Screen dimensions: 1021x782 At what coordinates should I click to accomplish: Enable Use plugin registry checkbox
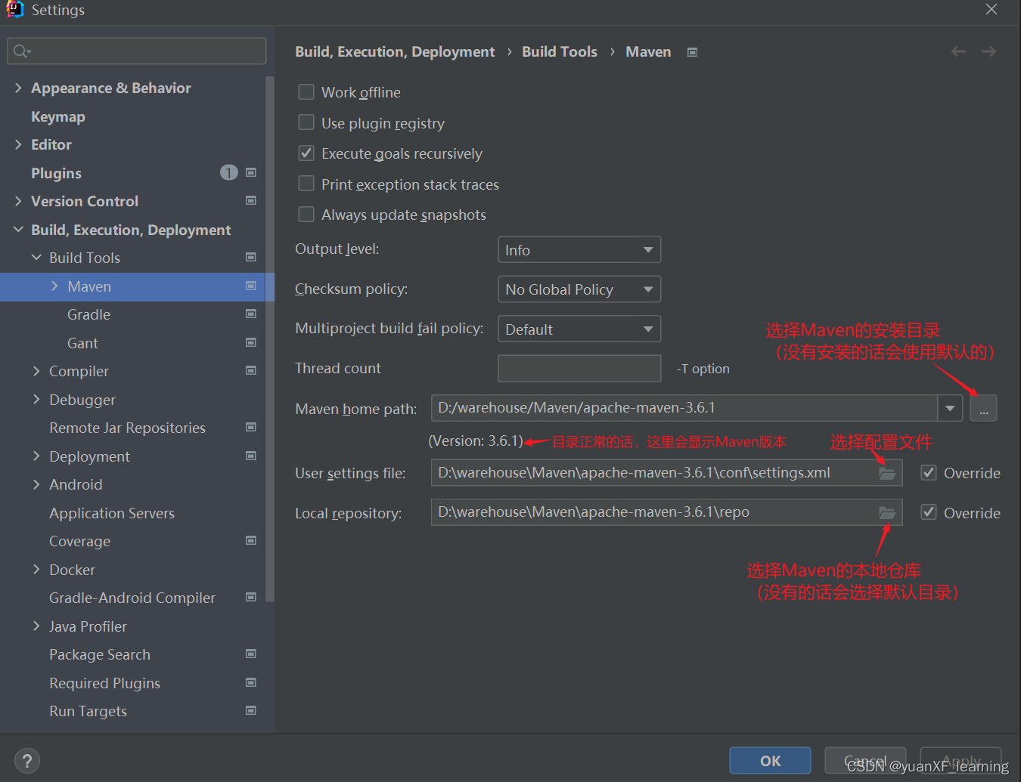point(306,122)
